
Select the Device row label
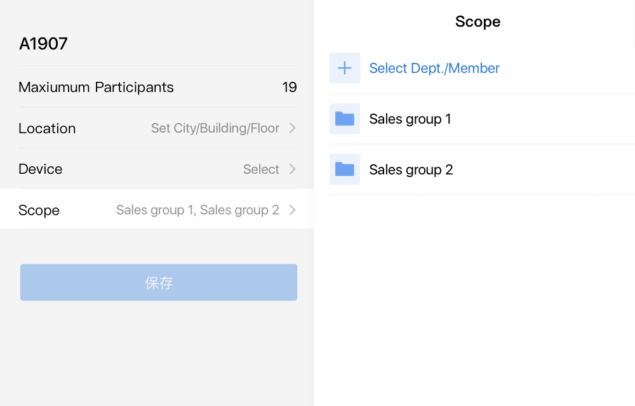[41, 169]
